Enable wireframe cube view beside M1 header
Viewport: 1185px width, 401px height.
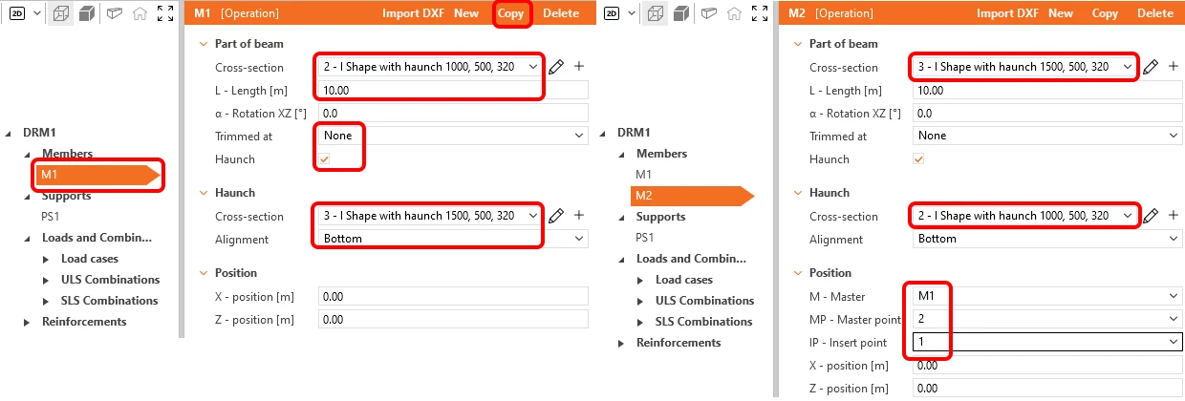pyautogui.click(x=60, y=13)
